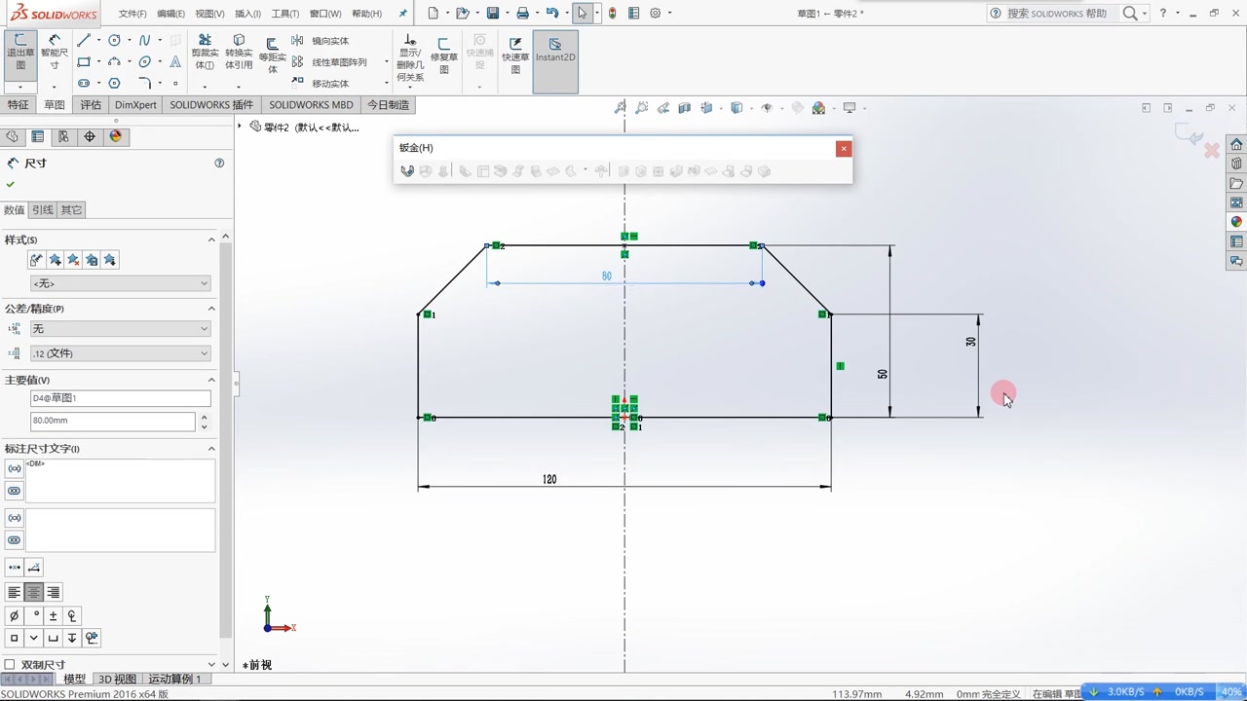The width and height of the screenshot is (1247, 701).
Task: Click the help question mark in 尺寸 panel
Action: coord(219,164)
